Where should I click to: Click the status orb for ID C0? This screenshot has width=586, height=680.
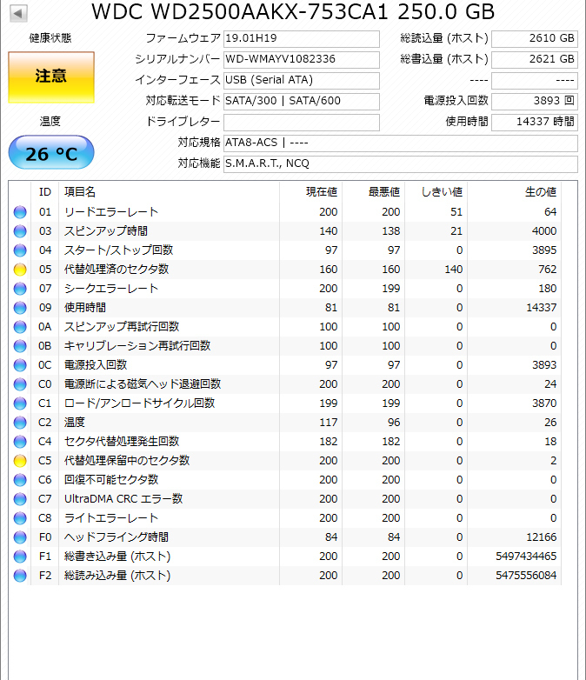click(x=20, y=384)
